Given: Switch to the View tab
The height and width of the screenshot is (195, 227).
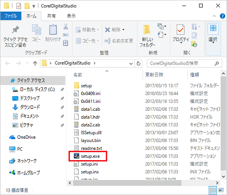Looking at the screenshot, I should (71, 16).
